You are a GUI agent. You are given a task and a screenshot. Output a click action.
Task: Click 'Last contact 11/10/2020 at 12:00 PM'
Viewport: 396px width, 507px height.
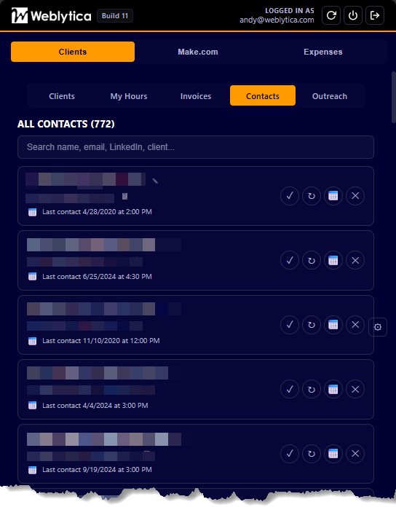(100, 341)
